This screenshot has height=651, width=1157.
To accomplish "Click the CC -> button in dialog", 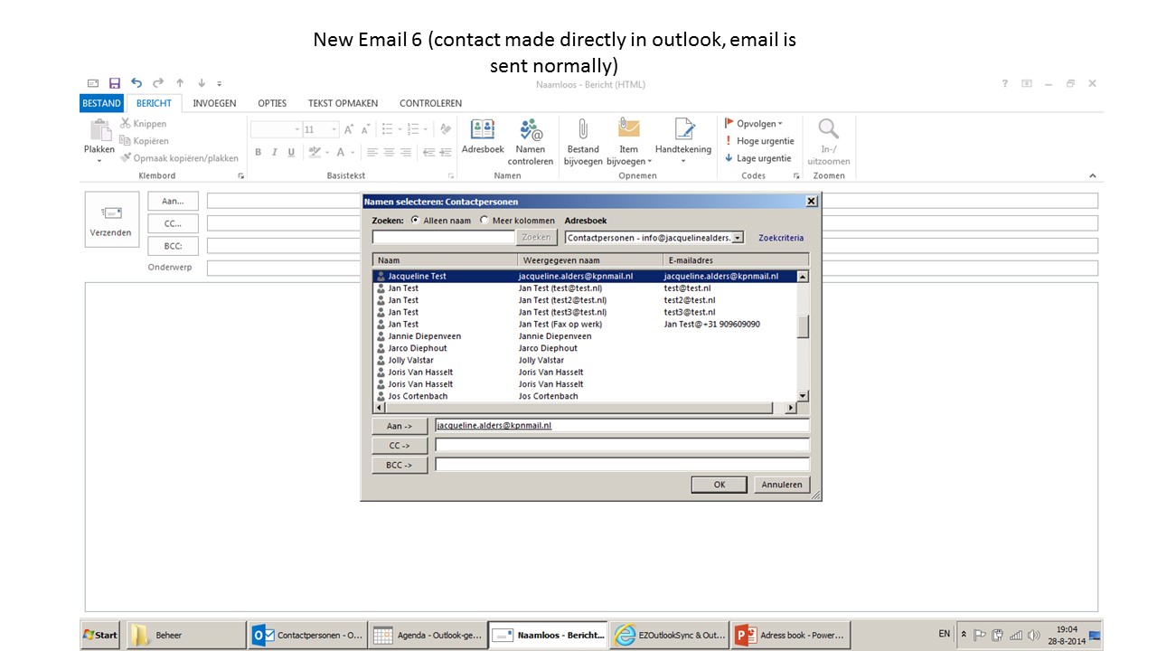I will tap(400, 445).
